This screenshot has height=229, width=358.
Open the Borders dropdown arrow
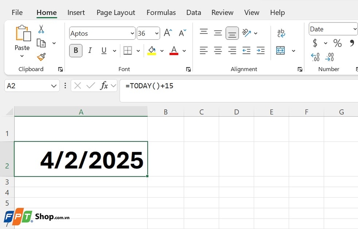point(138,51)
